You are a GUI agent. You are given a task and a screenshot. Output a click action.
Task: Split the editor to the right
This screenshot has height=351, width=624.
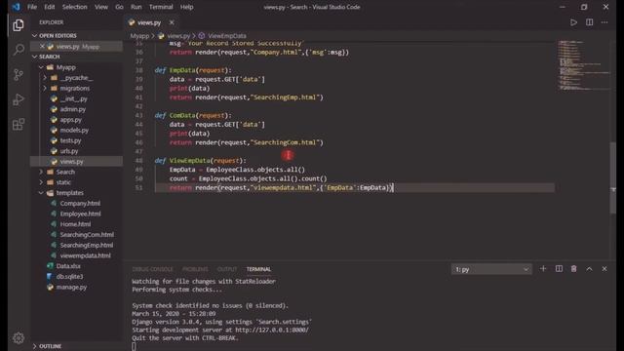(589, 22)
